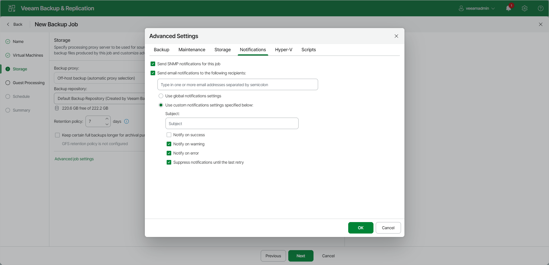
Task: Switch to the Hyper-V tab
Action: point(284,50)
